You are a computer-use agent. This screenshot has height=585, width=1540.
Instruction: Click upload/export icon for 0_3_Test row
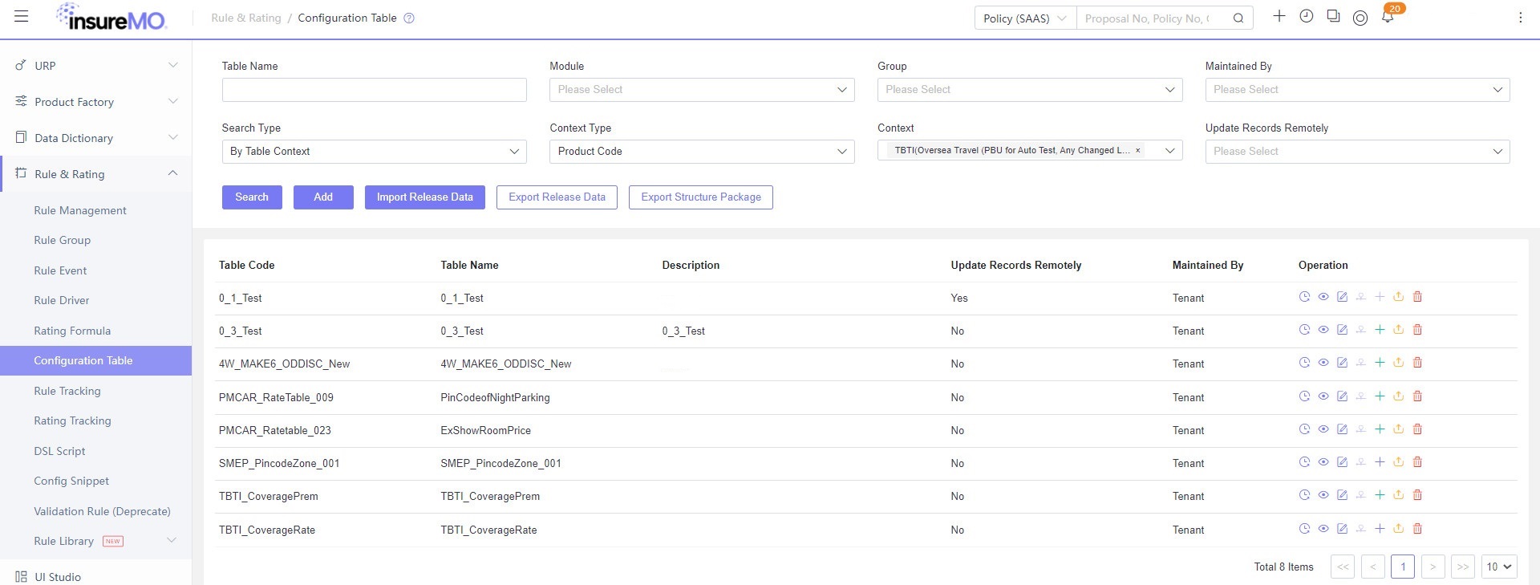1398,330
